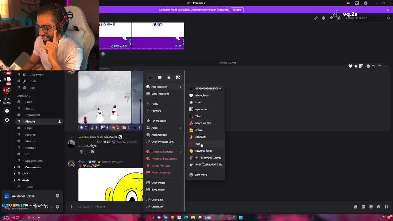Expand the Remove Reactions submenu
393x221 pixels.
[164, 152]
